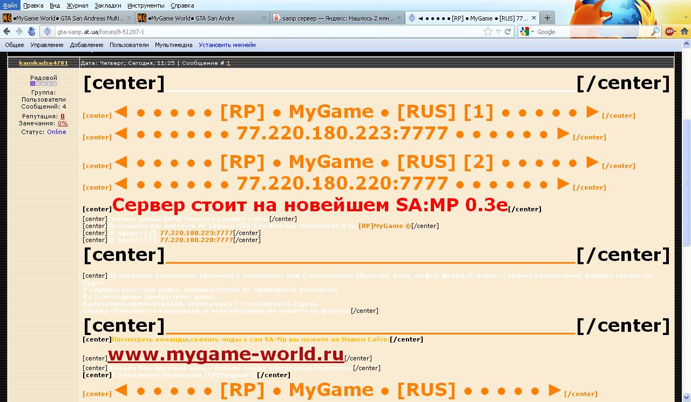Close the Yandex samp сервер tab
Screen dimensions: 691x402
click(x=399, y=18)
